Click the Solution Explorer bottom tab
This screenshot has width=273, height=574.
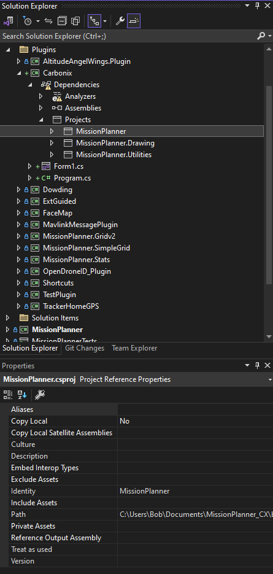tap(31, 348)
